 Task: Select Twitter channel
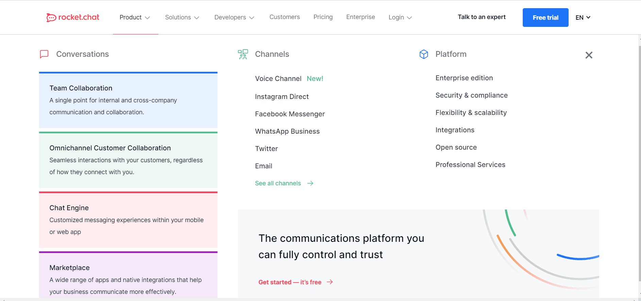266,149
